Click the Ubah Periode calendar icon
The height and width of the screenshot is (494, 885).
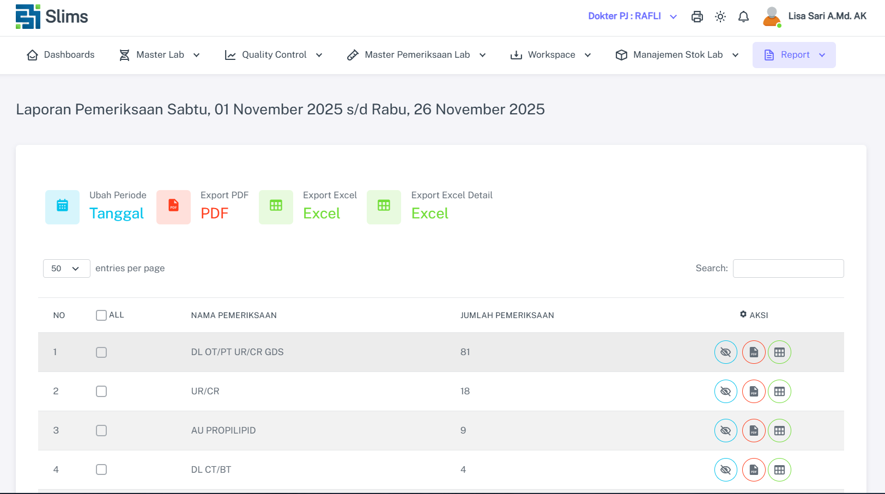pyautogui.click(x=62, y=207)
